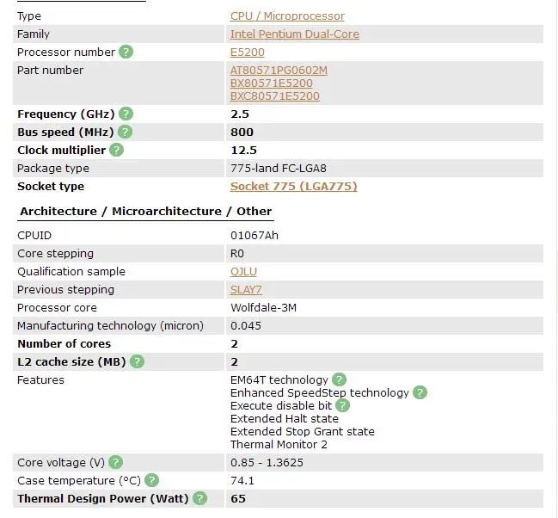558x518 pixels.
Task: Click help icon after Enhanced SpeedStep technology
Action: [420, 392]
